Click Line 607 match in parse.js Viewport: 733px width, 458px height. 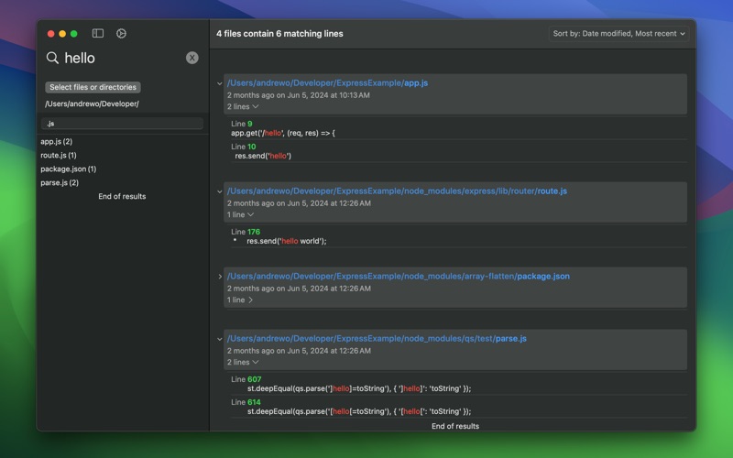tap(359, 388)
